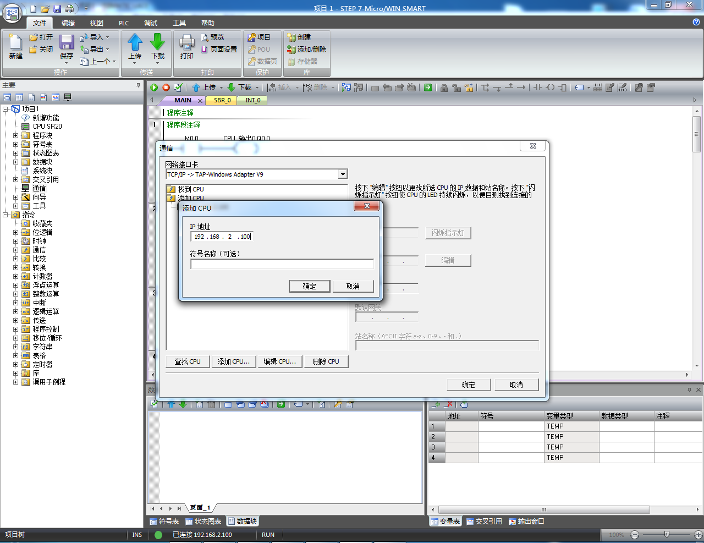704x543 pixels.
Task: Open the 文件 ribbon tab
Action: click(x=40, y=23)
